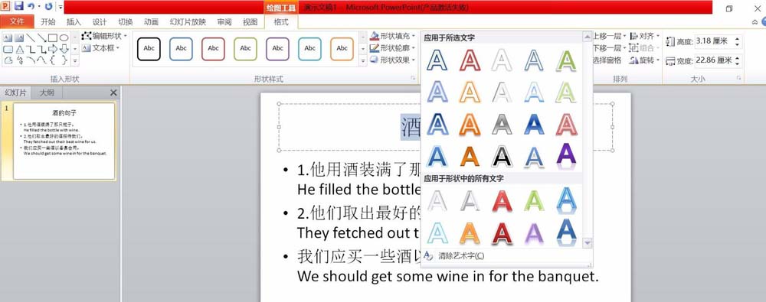Choose the dark blue outline WordArt style
This screenshot has height=302, width=766.
437,60
